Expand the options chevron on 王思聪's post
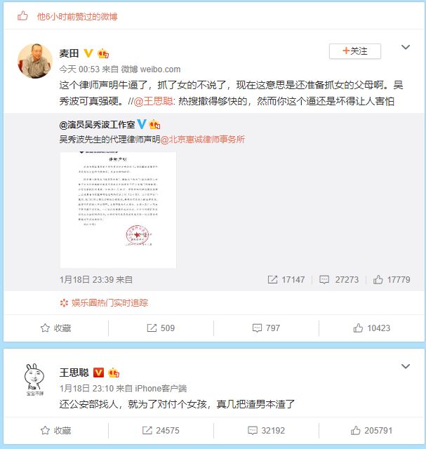The image size is (426, 449). [x=406, y=366]
